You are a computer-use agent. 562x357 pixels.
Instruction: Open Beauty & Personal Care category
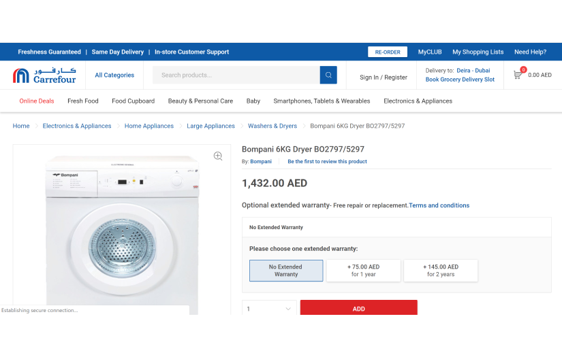click(200, 101)
